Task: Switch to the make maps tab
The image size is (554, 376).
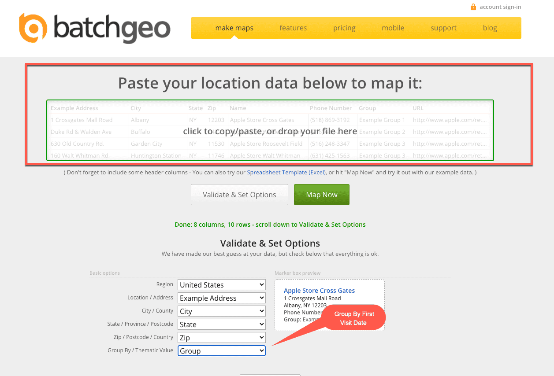Action: point(234,27)
